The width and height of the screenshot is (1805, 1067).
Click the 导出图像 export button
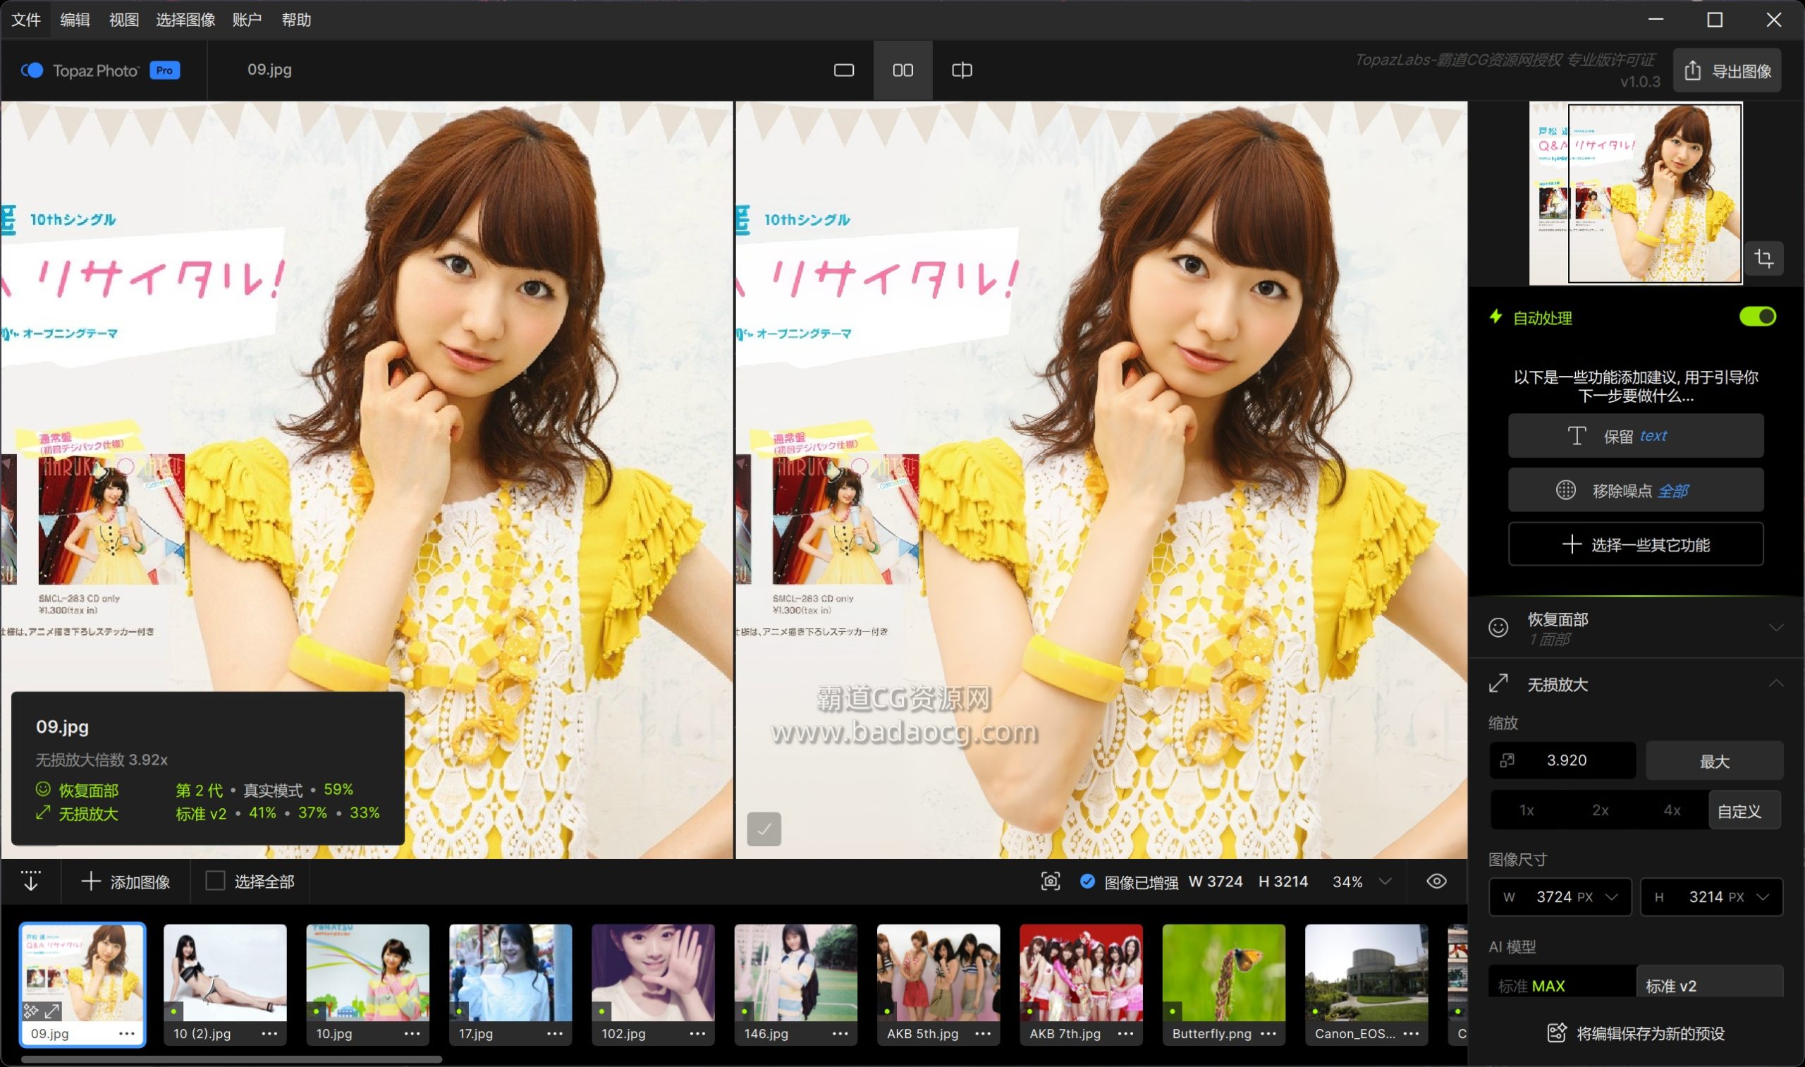(x=1727, y=71)
